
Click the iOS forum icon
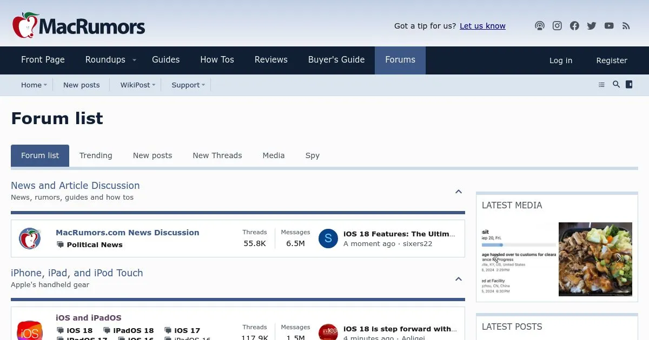[30, 330]
